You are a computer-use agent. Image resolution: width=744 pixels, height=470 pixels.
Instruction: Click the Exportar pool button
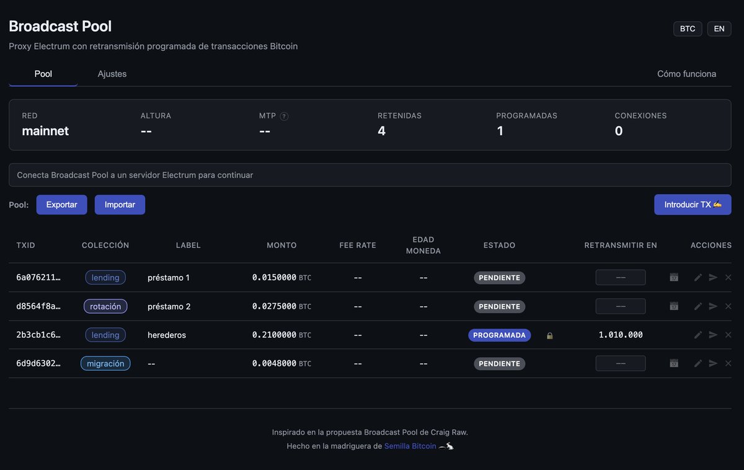(62, 205)
